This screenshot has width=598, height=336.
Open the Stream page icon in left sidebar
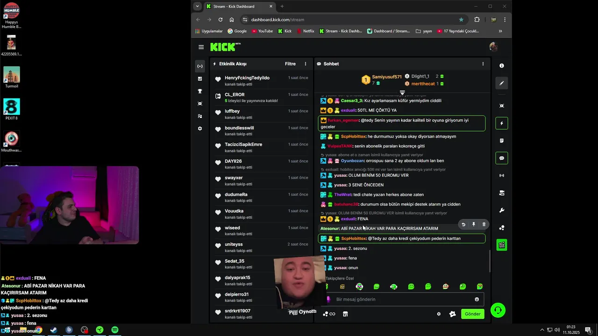pyautogui.click(x=200, y=66)
